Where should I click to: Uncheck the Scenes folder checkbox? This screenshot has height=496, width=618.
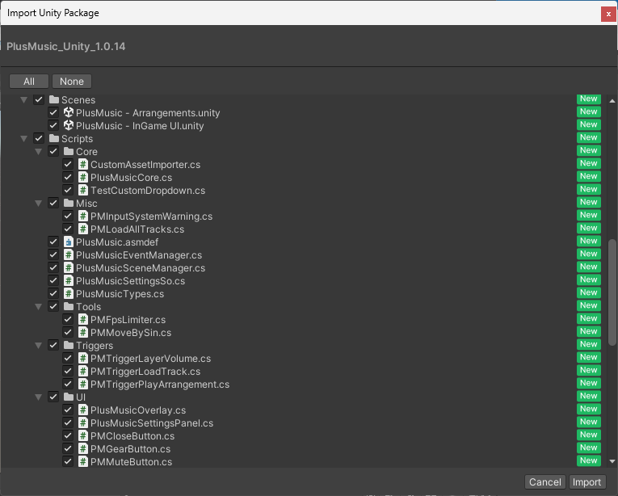tap(39, 99)
